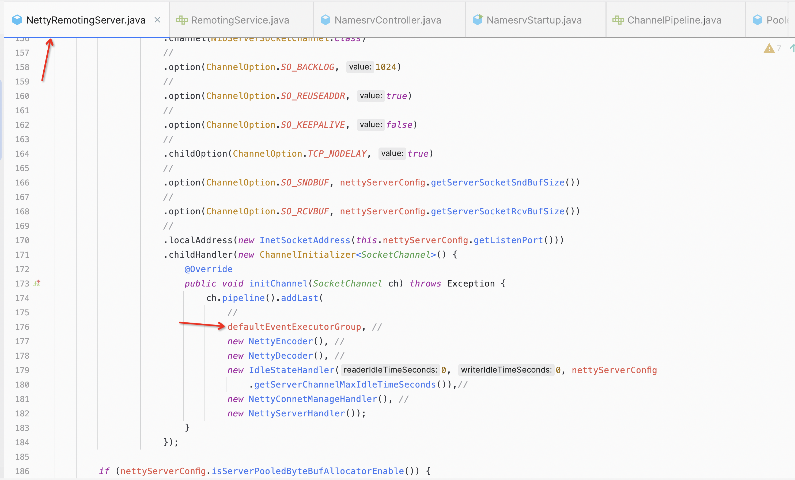Image resolution: width=795 pixels, height=480 pixels.
Task: Click the addLast method call
Action: (x=300, y=298)
